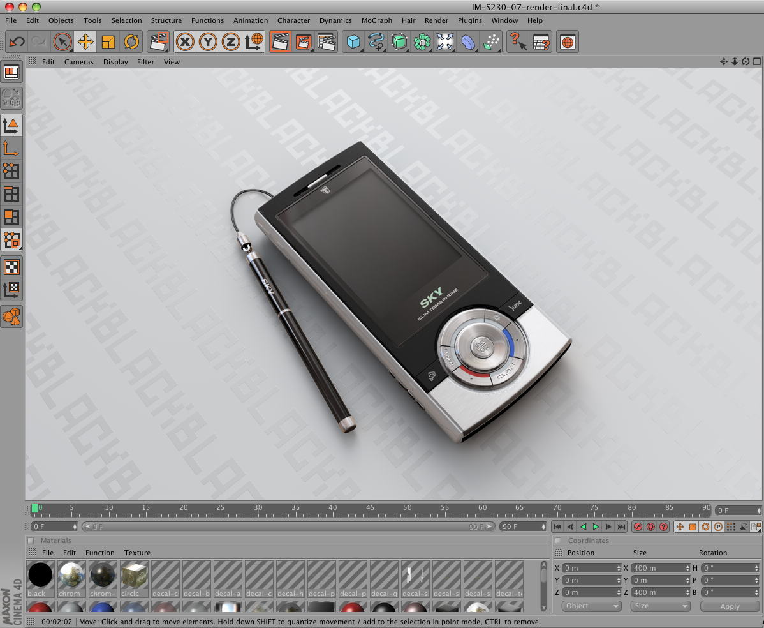Go to the start of animation
Viewport: 764px width, 628px height.
coord(557,527)
